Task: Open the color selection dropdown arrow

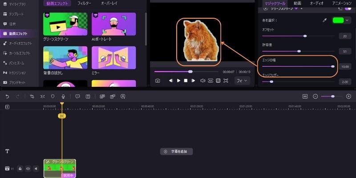Action: click(x=347, y=20)
